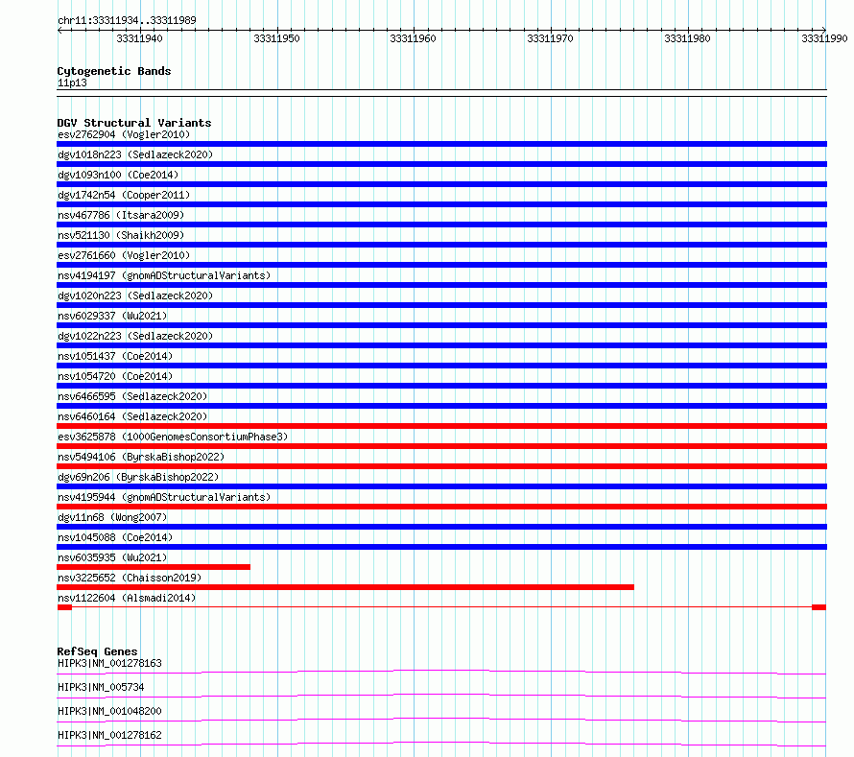The width and height of the screenshot is (854, 757).
Task: Open variant esv2762904 (Vogler2010)
Action: click(124, 134)
